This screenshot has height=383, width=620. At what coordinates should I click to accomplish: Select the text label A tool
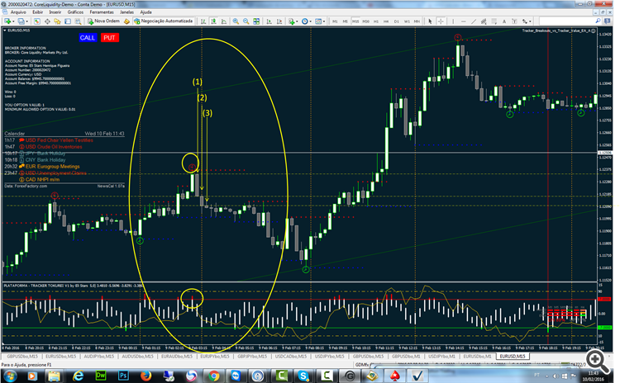504,21
